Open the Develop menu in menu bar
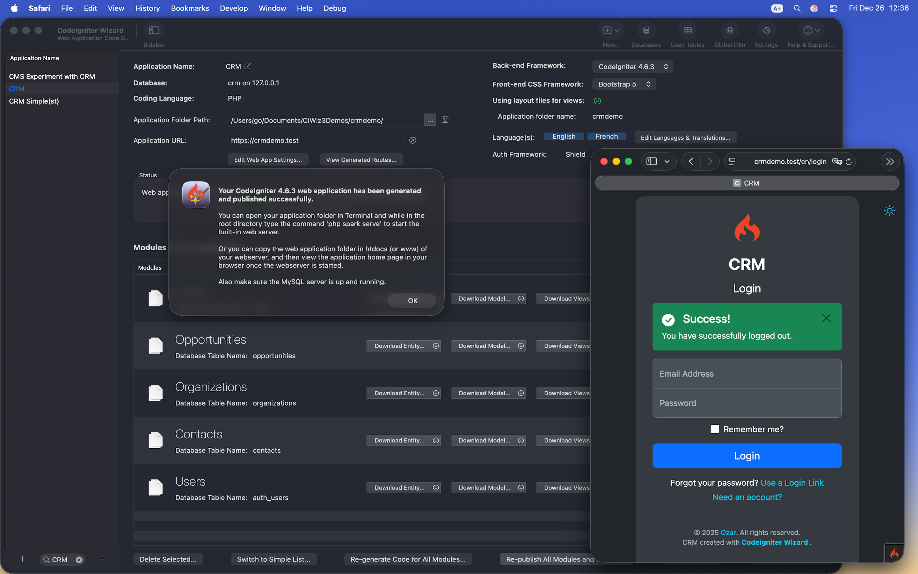This screenshot has height=574, width=918. tap(234, 8)
